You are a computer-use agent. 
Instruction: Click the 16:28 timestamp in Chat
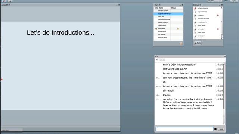[219, 99]
